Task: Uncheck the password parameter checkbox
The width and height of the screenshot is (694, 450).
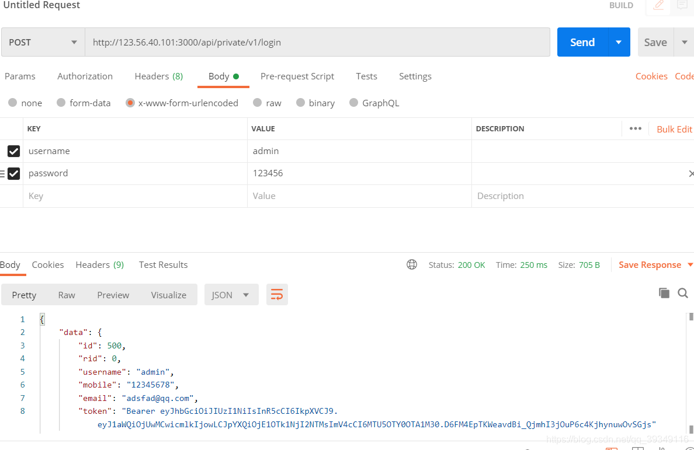Action: pos(13,174)
